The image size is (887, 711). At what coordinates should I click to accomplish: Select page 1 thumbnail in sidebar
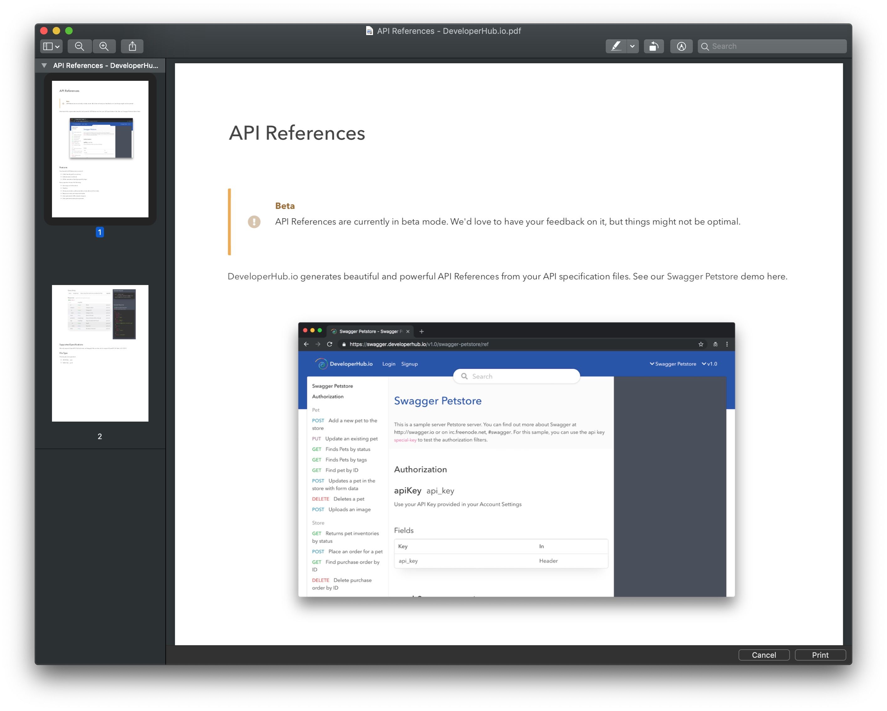(100, 149)
